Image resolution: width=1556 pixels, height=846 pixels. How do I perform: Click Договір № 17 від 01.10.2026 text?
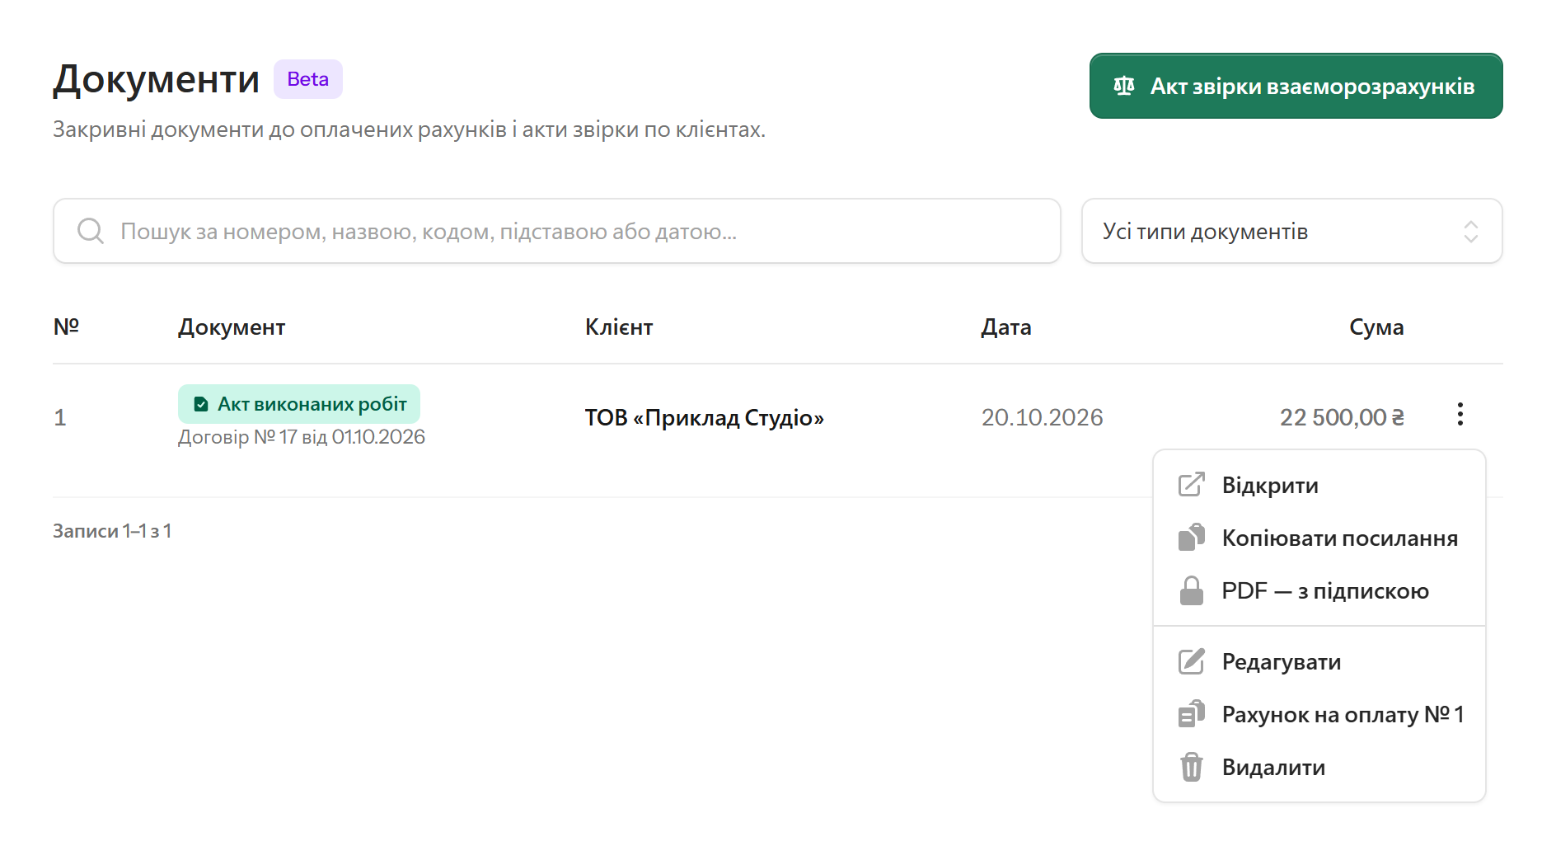[x=302, y=437]
